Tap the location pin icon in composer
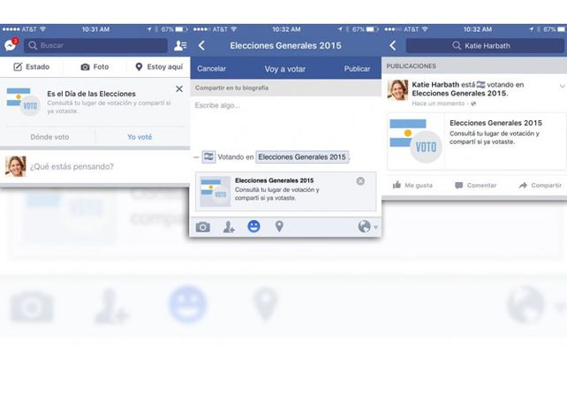 click(x=279, y=226)
